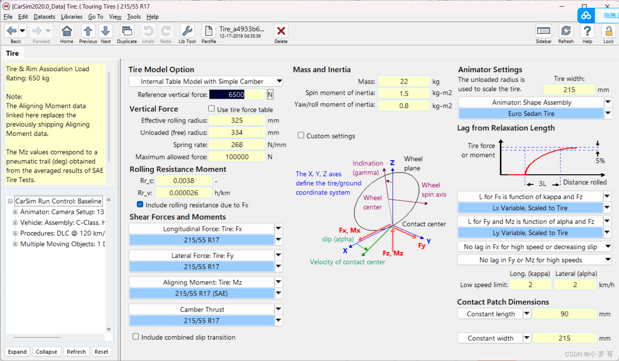Uncheck Include rolling resistance due to Fx
The width and height of the screenshot is (619, 361).
pyautogui.click(x=140, y=204)
